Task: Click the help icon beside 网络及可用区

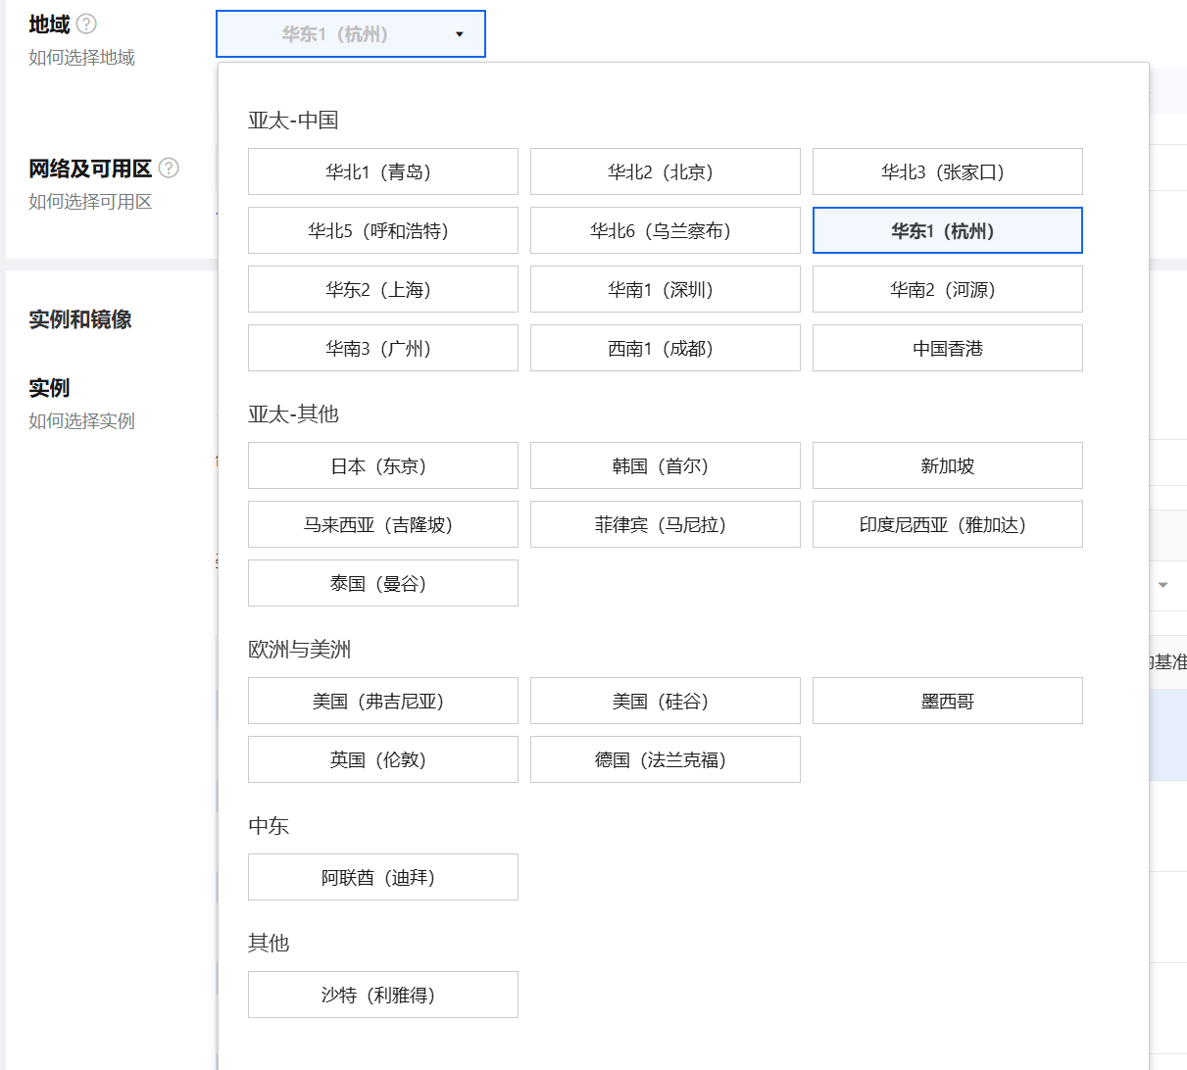Action: click(169, 169)
